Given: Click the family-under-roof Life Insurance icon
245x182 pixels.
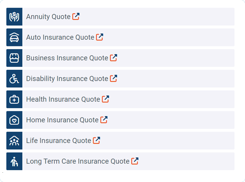Looking at the screenshot, I should click(x=14, y=141).
